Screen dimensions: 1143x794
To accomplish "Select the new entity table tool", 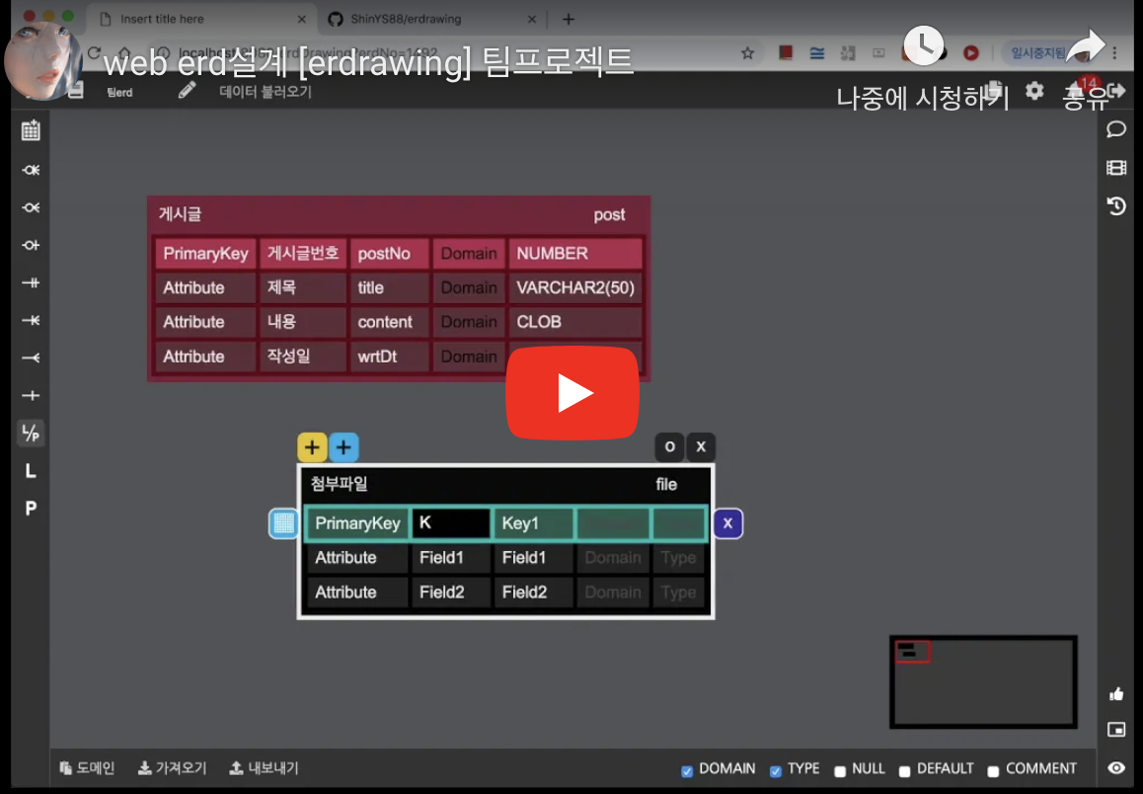I will tap(30, 129).
